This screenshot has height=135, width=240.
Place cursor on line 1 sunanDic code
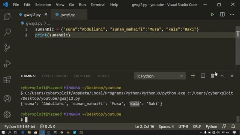click(x=117, y=29)
